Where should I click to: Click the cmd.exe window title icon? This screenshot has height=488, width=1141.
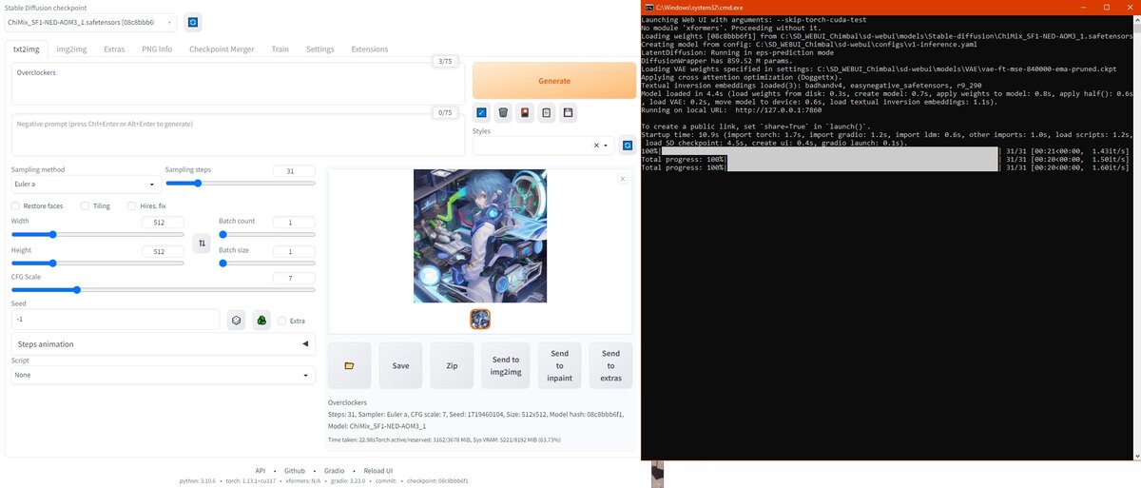pos(648,7)
